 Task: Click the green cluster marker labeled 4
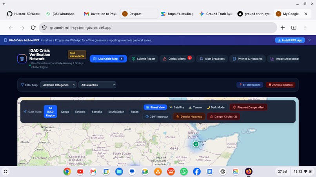pyautogui.click(x=196, y=144)
